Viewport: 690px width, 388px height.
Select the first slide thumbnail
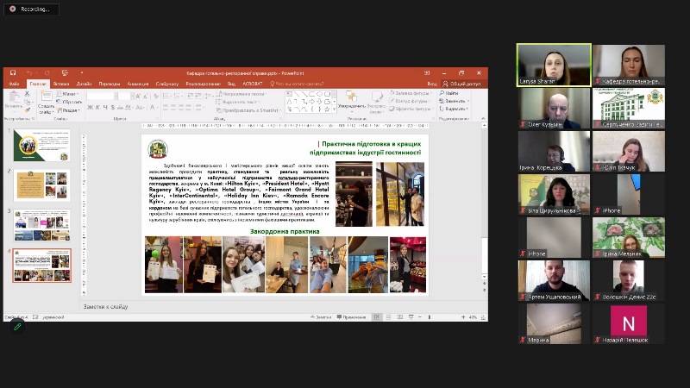[41, 145]
